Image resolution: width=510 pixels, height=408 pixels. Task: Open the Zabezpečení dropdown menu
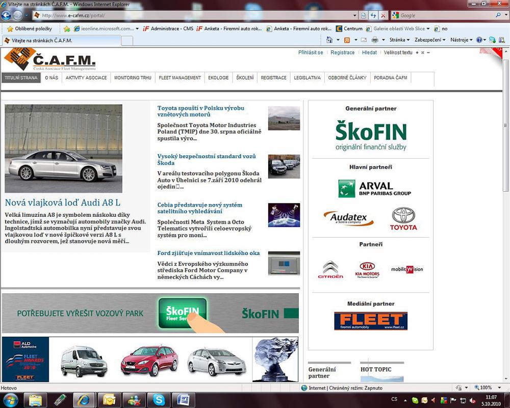[x=430, y=40]
